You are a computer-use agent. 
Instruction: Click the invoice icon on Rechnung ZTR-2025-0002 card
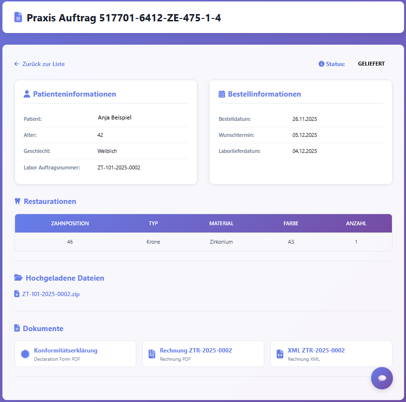coord(152,353)
